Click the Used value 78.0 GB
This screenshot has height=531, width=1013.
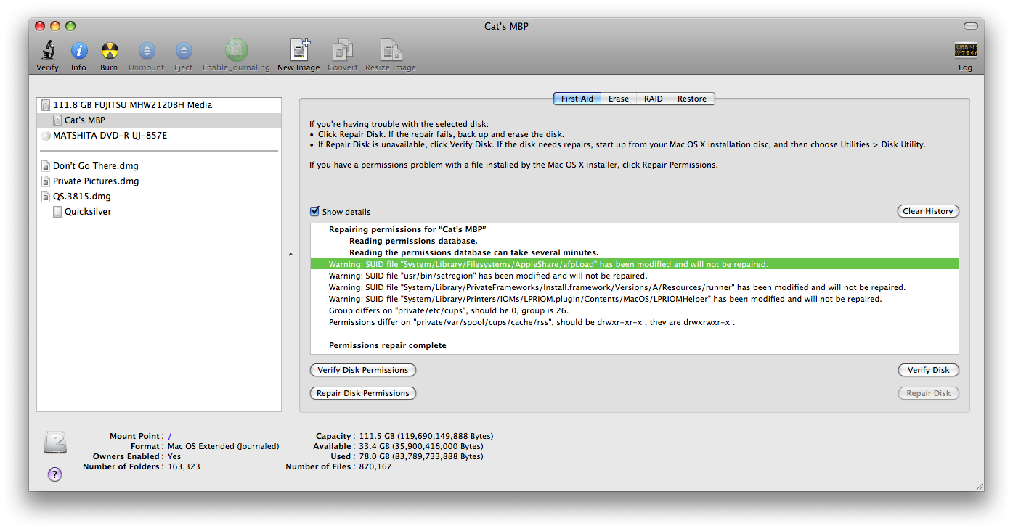tap(421, 457)
